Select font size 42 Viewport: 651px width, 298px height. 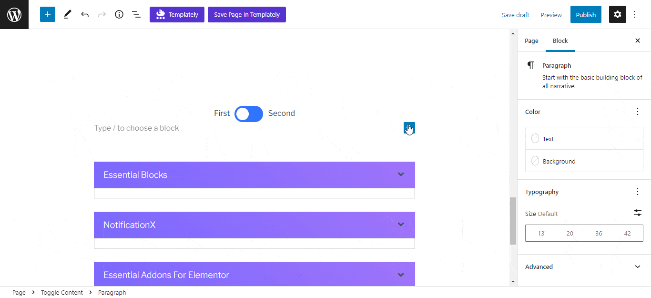627,233
